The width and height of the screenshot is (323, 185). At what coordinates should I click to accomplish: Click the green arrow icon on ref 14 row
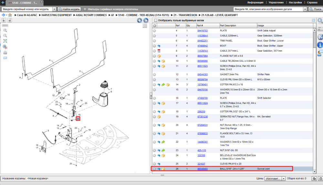163,85
